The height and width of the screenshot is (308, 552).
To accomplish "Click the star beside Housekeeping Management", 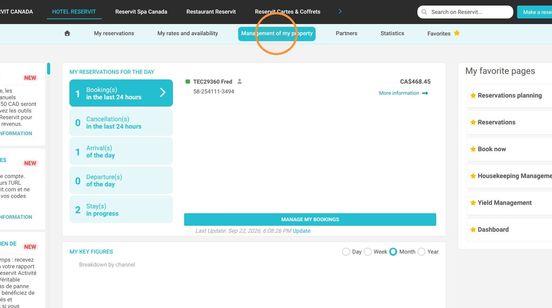I will point(473,176).
